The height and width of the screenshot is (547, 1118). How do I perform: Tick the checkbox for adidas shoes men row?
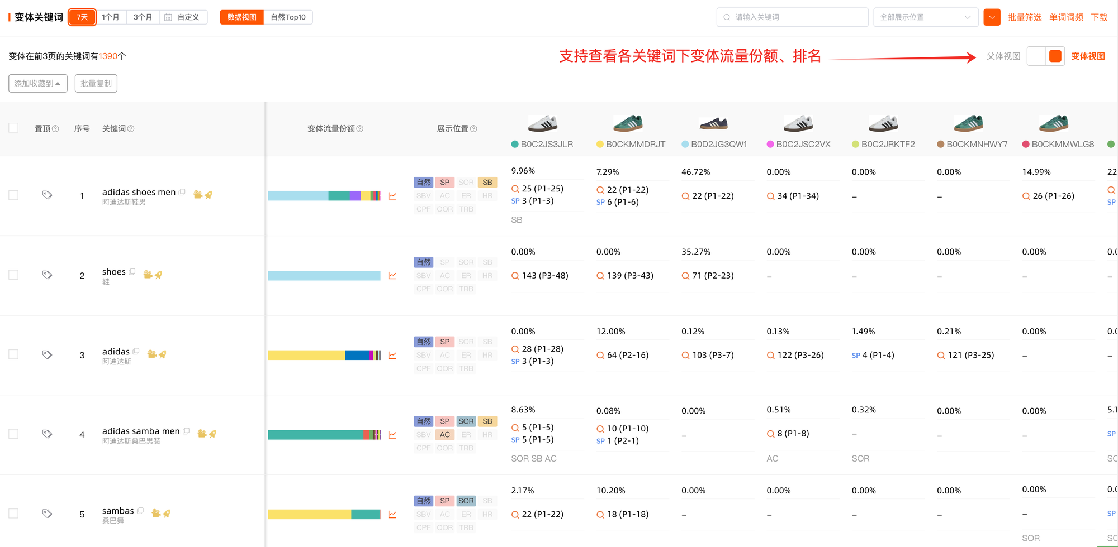pyautogui.click(x=14, y=195)
